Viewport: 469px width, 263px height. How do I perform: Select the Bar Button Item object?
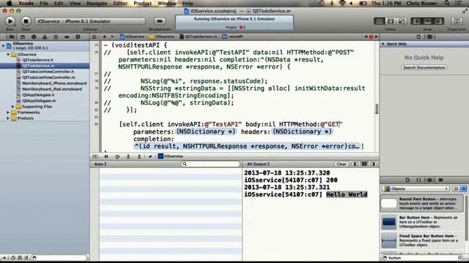[x=422, y=222]
